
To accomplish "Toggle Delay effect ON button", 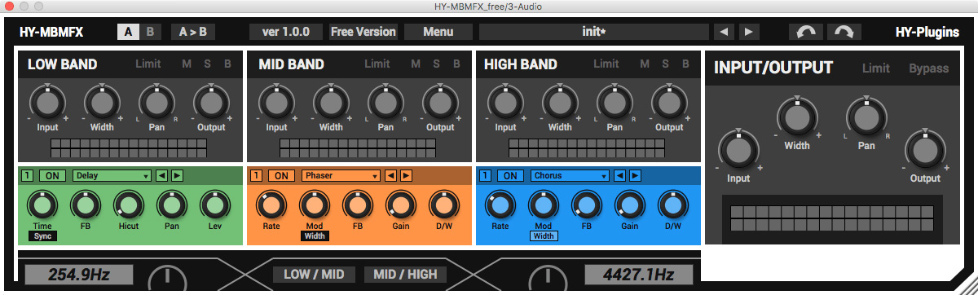I will tap(52, 175).
